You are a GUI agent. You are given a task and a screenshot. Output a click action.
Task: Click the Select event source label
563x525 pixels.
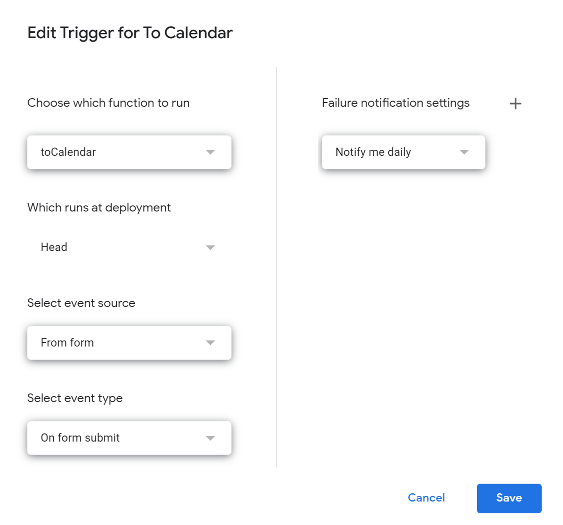point(81,303)
